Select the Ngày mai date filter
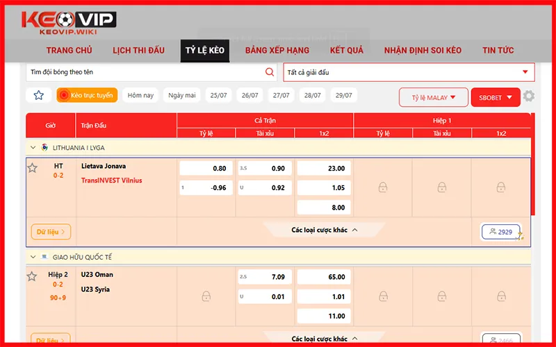The height and width of the screenshot is (347, 556). [x=181, y=95]
